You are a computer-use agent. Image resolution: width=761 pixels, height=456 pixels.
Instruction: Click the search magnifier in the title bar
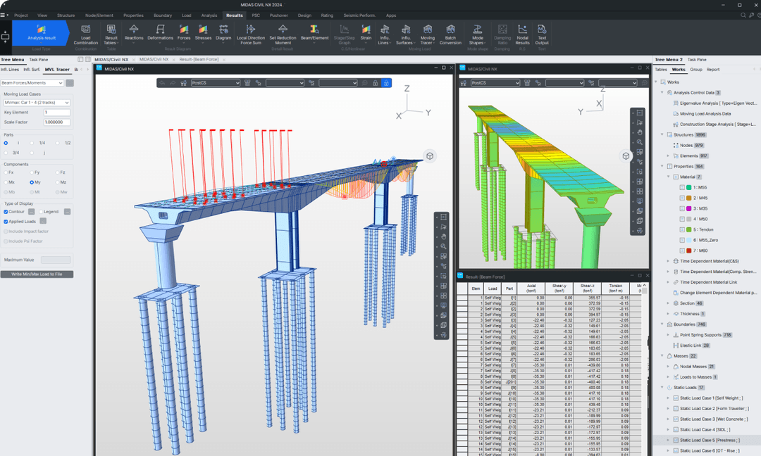coord(743,15)
